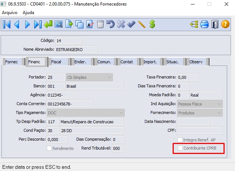Minimize the Manutenção Fornecedores window
Viewport: 235px width, 171px height.
(193, 4)
